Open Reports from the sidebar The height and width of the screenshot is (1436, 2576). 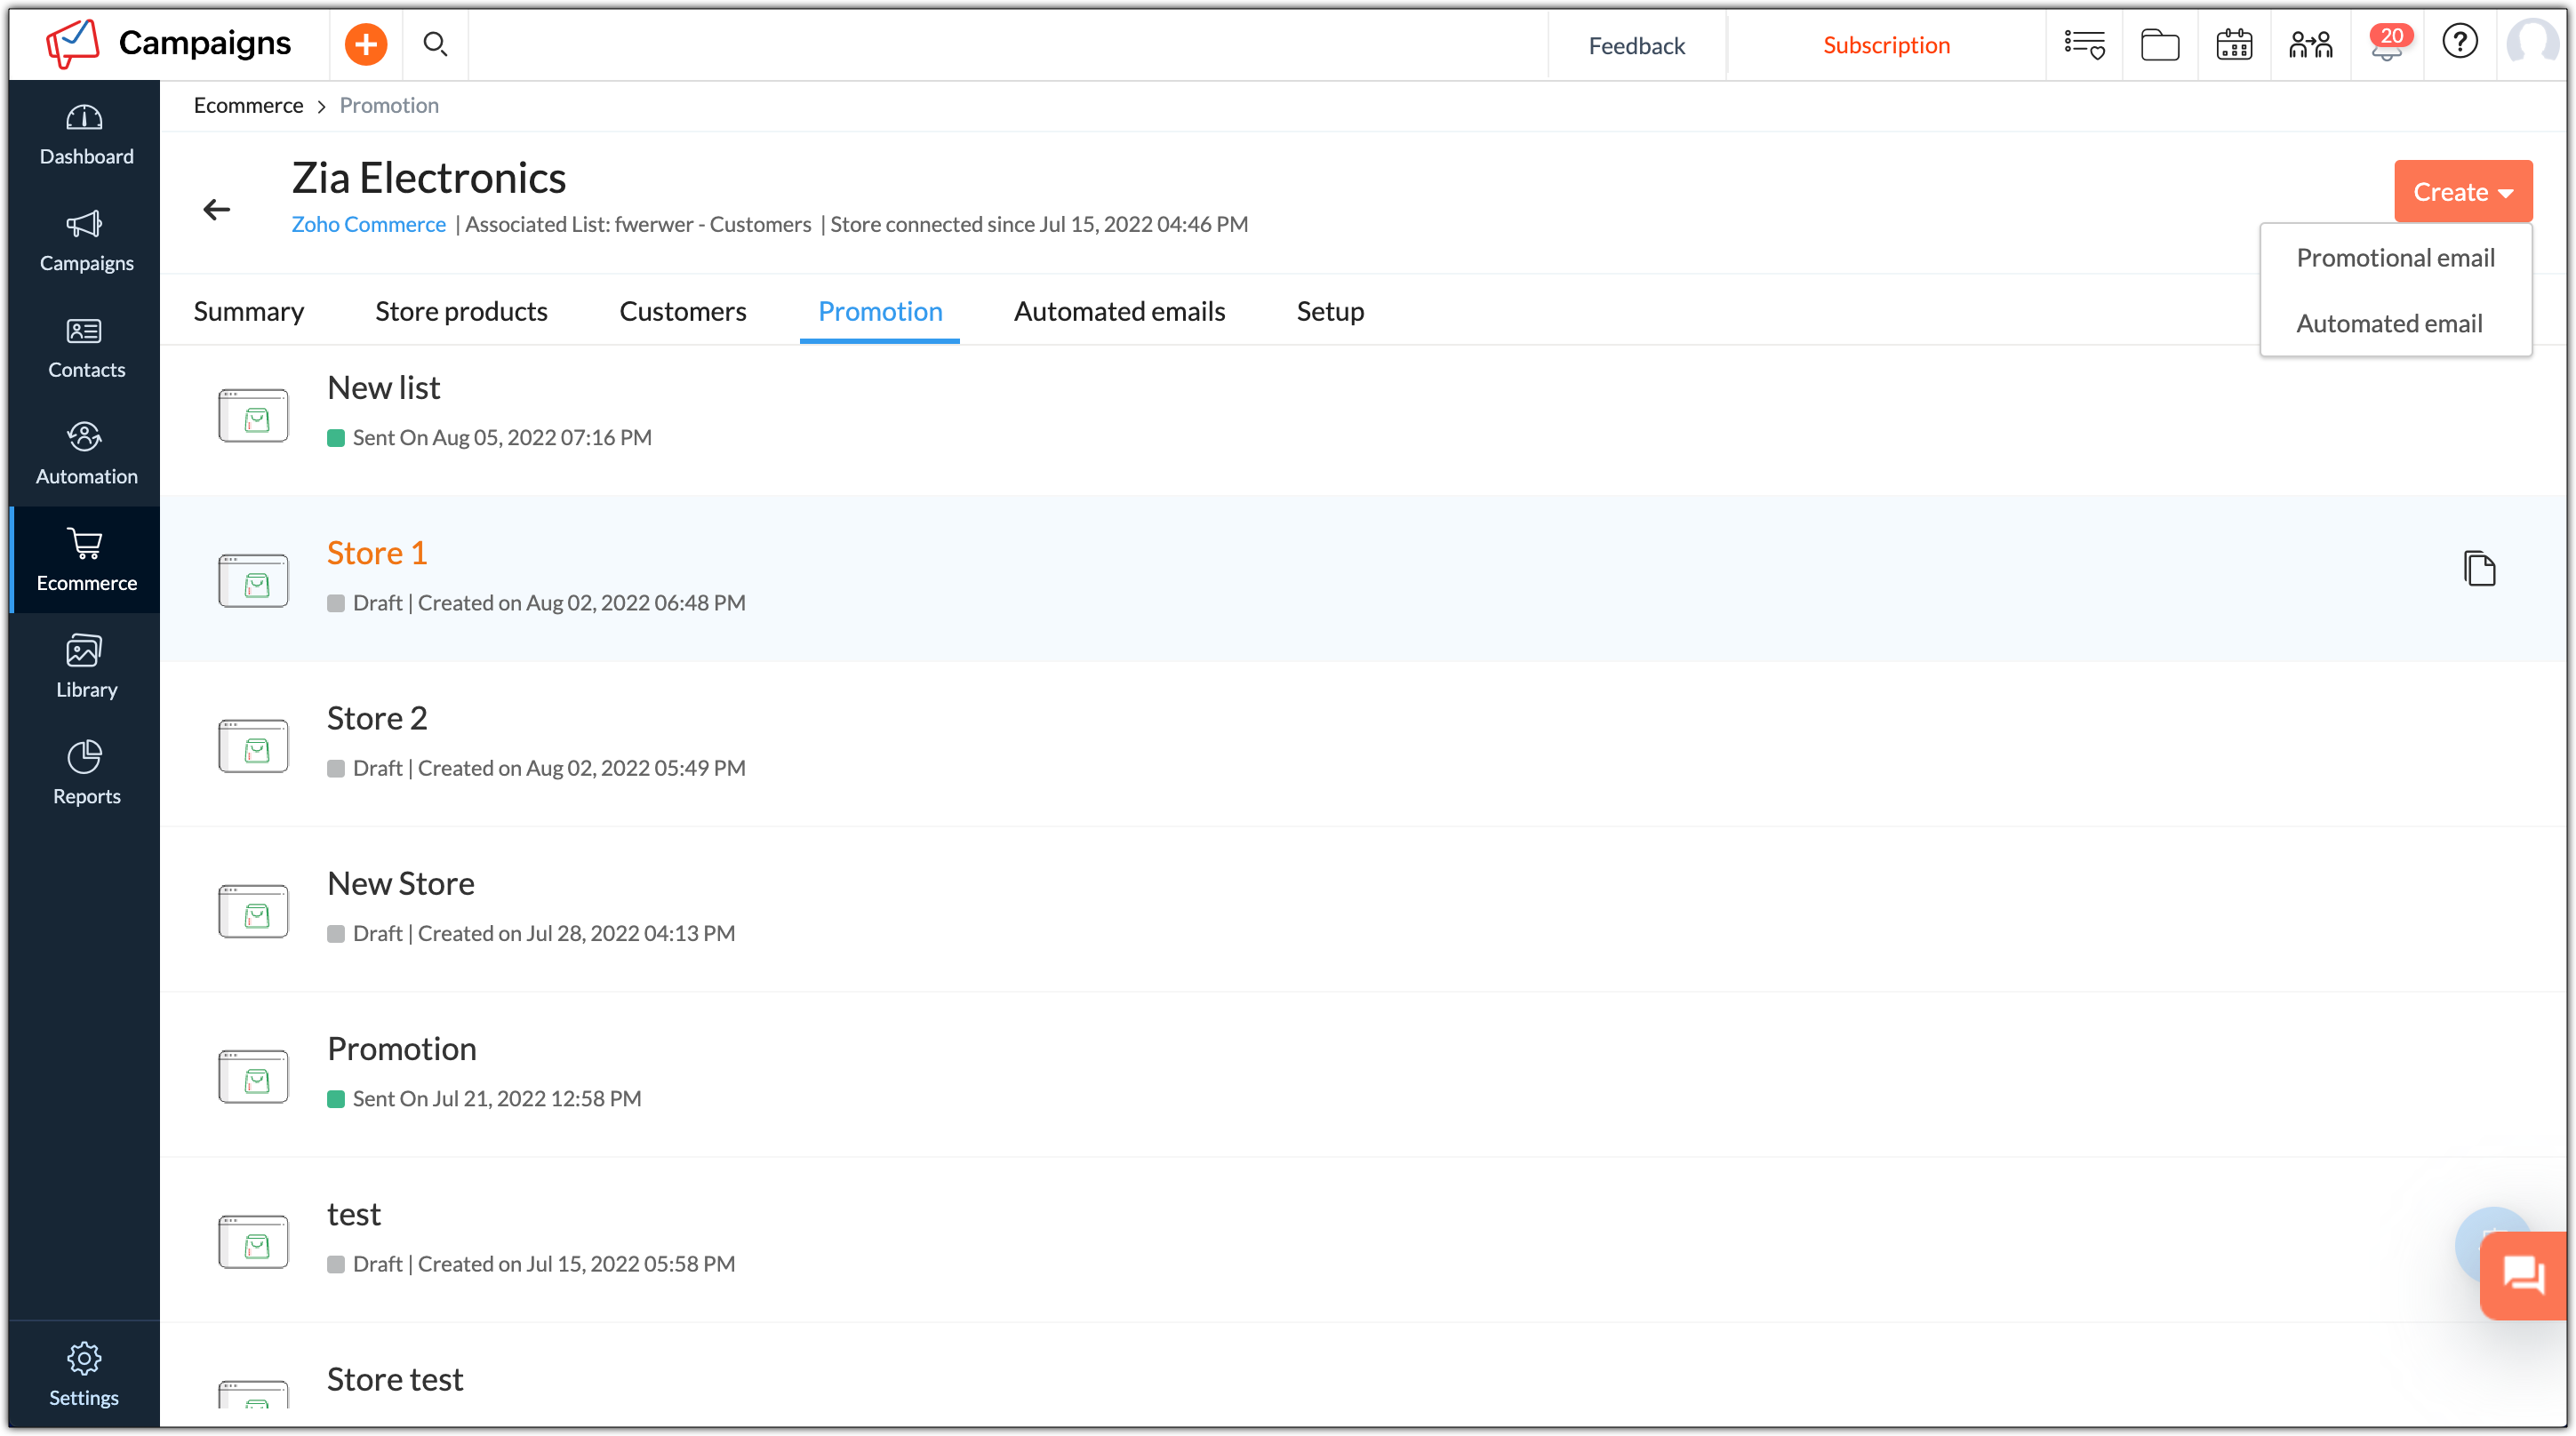(85, 770)
